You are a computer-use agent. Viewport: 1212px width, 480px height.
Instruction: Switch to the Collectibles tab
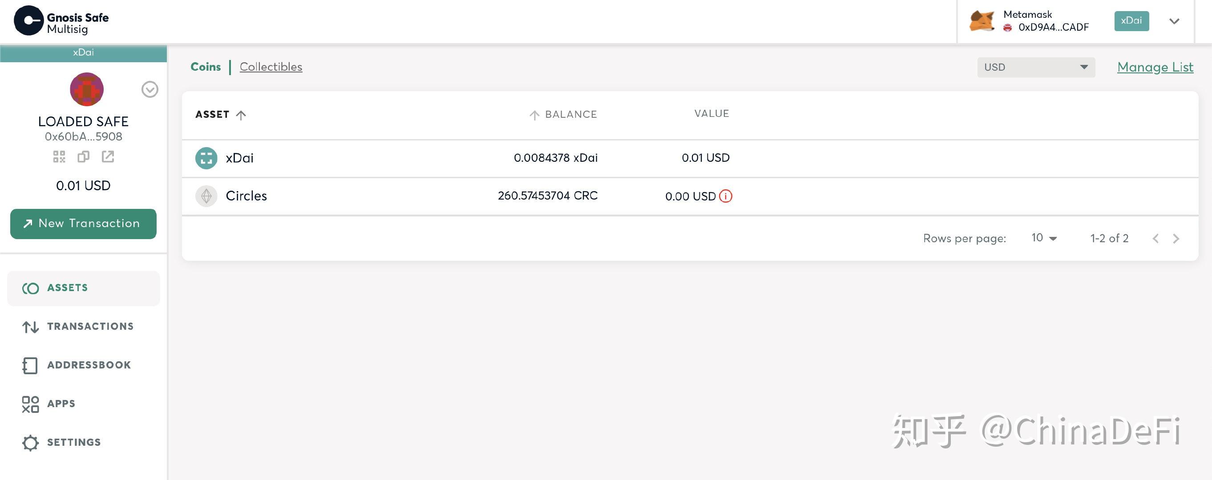click(271, 66)
